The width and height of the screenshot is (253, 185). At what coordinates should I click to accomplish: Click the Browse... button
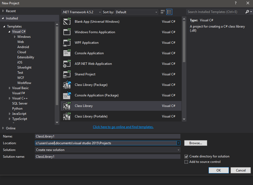coord(196,143)
